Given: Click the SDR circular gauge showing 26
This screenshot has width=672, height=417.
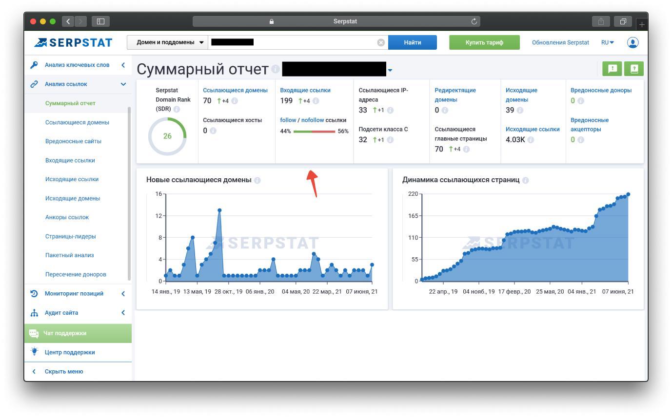Looking at the screenshot, I should [x=167, y=136].
